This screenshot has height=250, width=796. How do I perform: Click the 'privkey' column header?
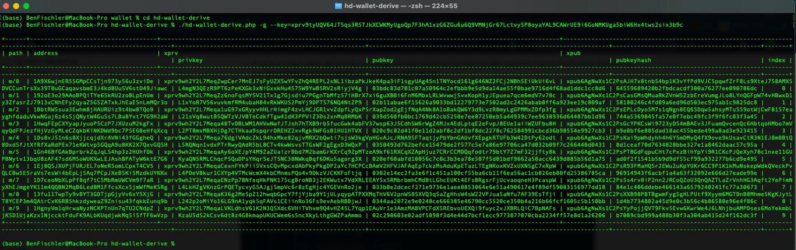pos(190,60)
